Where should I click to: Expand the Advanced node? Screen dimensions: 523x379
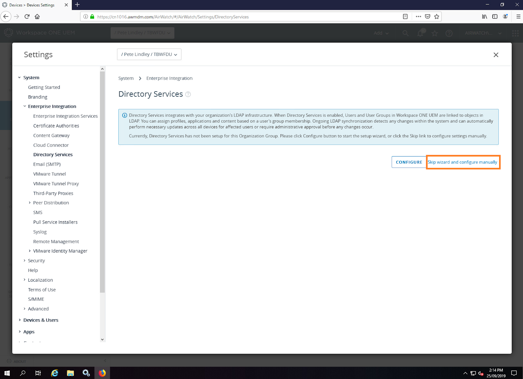tap(25, 309)
